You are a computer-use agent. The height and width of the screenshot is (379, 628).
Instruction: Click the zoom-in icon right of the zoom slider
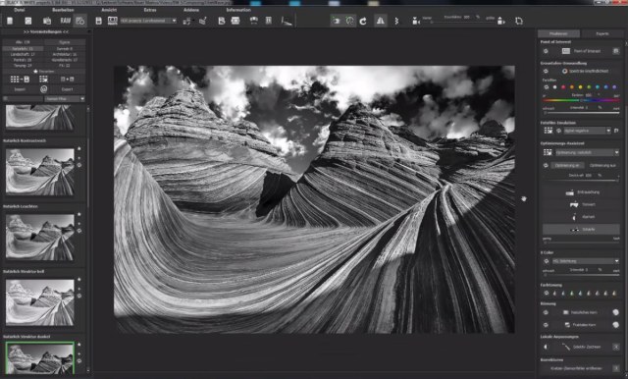501,21
